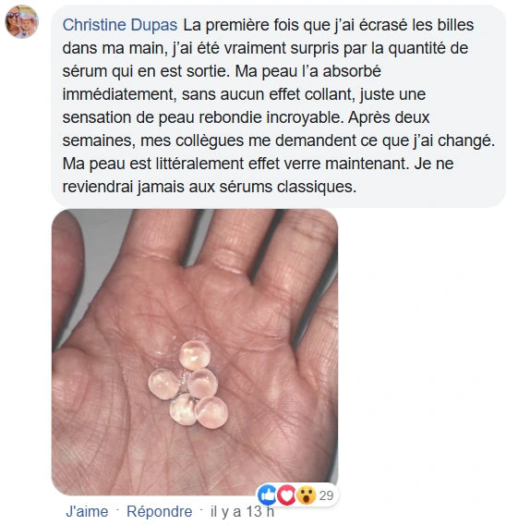Viewport: 506px width, 525px height.
Task: Open the 'il y a 13 h' timestamp
Action: click(x=242, y=512)
